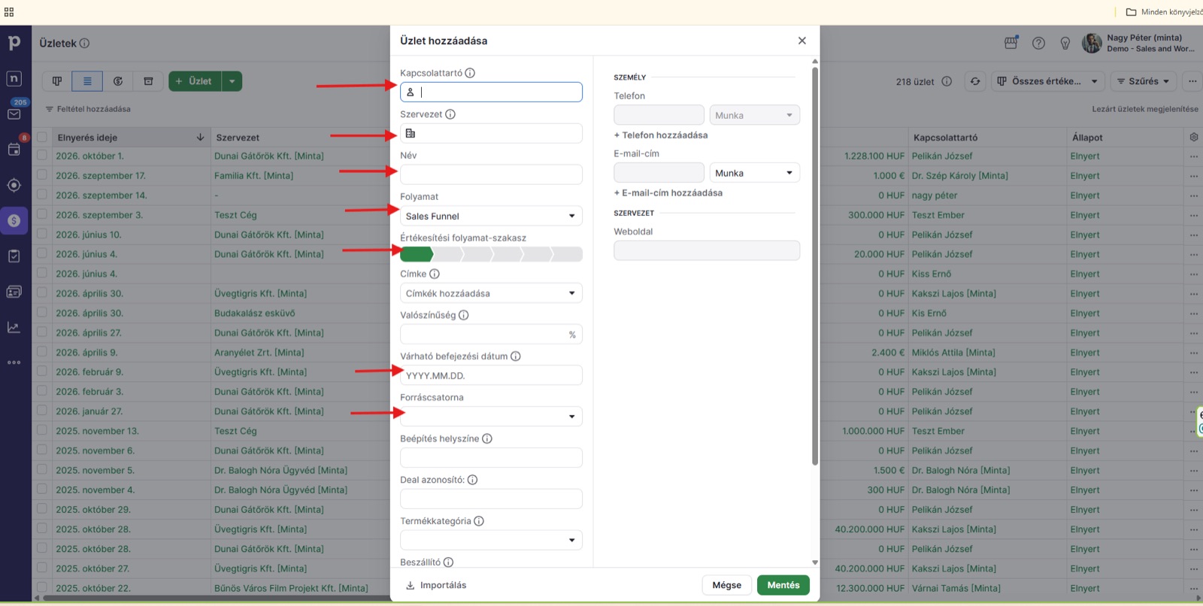Screen dimensions: 1203x606
Task: Check the 2026. április 27. row
Action: (42, 332)
